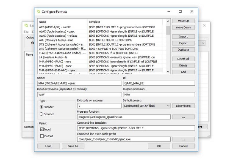Enable the Output pipe checkbox
This screenshot has width=233, height=160.
click(x=42, y=136)
